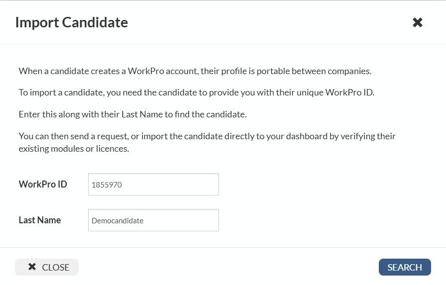Image resolution: width=446 pixels, height=285 pixels.
Task: Focus the WorkPro ID input field
Action: (x=153, y=185)
